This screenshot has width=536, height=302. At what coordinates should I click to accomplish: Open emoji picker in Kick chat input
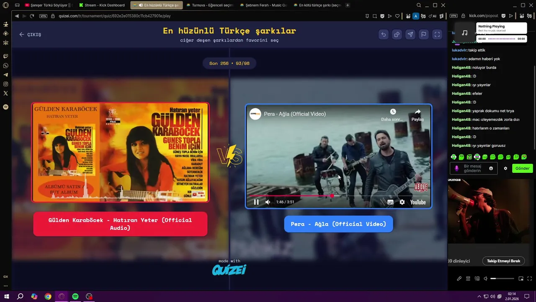pos(491,168)
